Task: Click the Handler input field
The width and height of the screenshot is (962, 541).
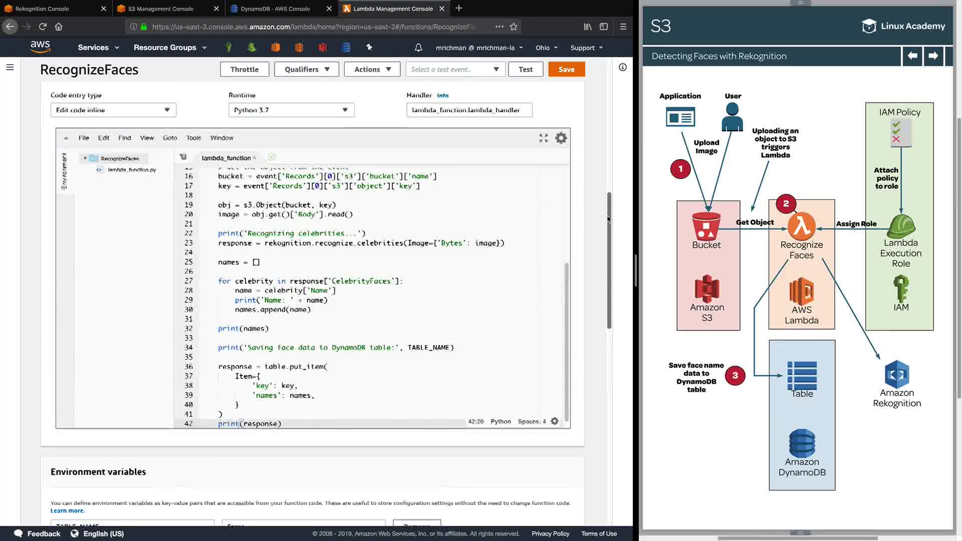Action: tap(469, 110)
